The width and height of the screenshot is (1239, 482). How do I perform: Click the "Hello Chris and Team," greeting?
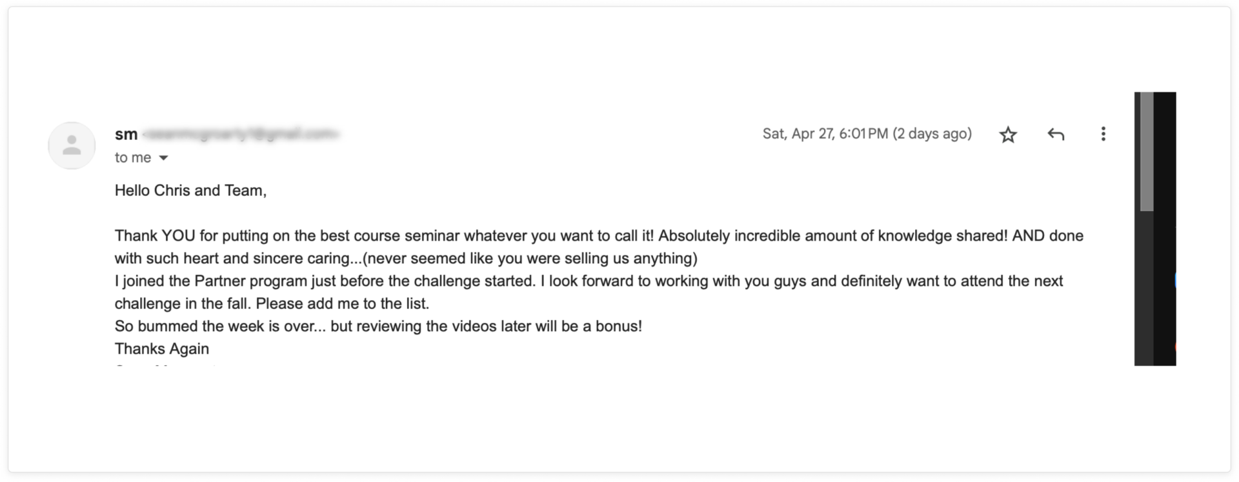190,190
